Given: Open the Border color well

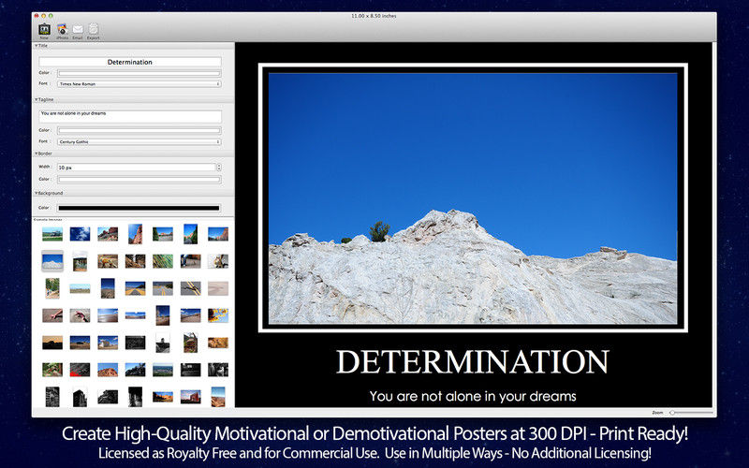Looking at the screenshot, I should [x=139, y=180].
